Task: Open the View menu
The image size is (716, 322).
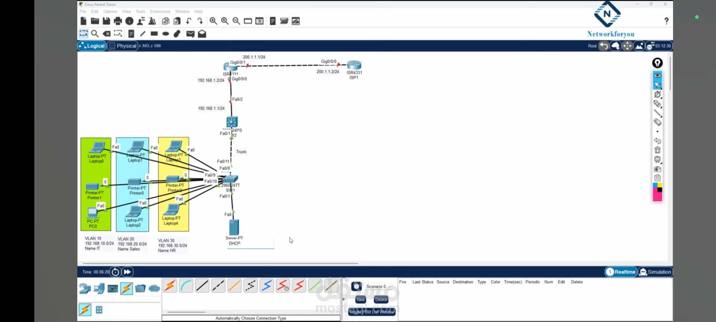Action: (x=126, y=11)
